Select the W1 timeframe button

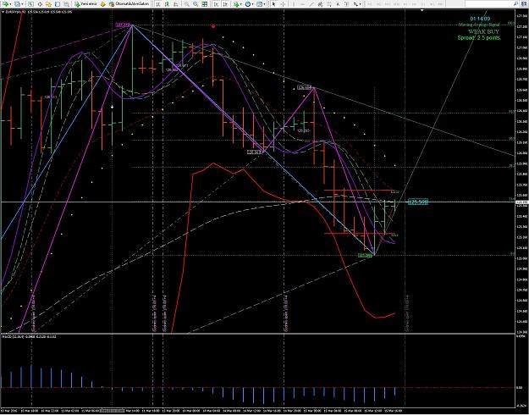(x=432, y=4)
